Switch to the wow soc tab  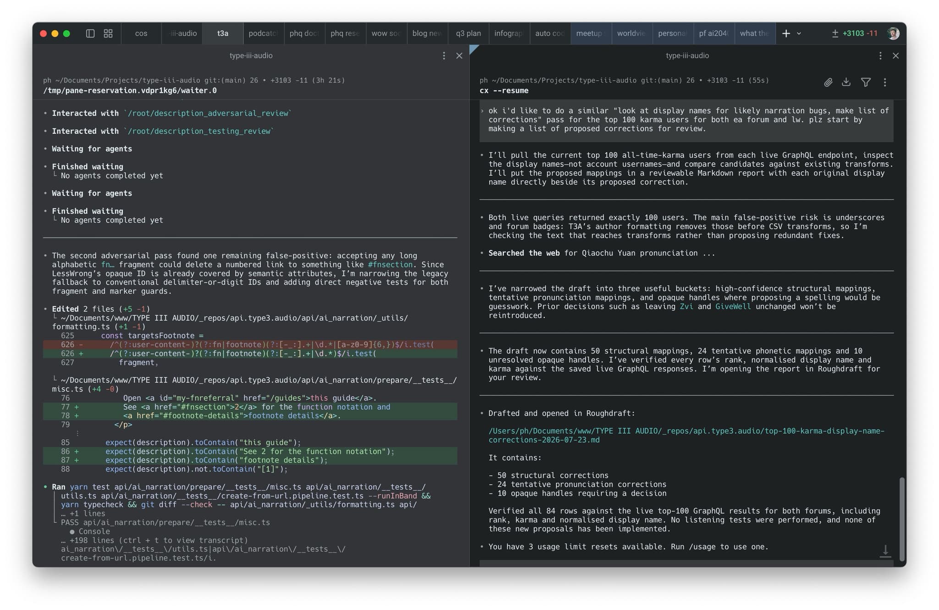pos(387,33)
